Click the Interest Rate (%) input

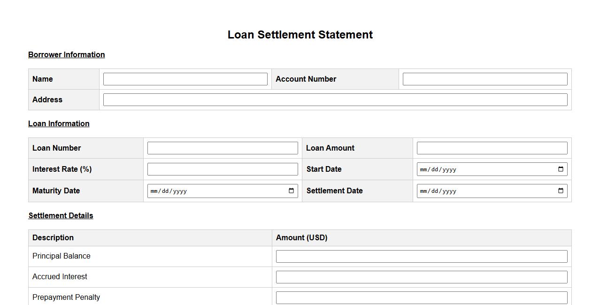coord(222,169)
